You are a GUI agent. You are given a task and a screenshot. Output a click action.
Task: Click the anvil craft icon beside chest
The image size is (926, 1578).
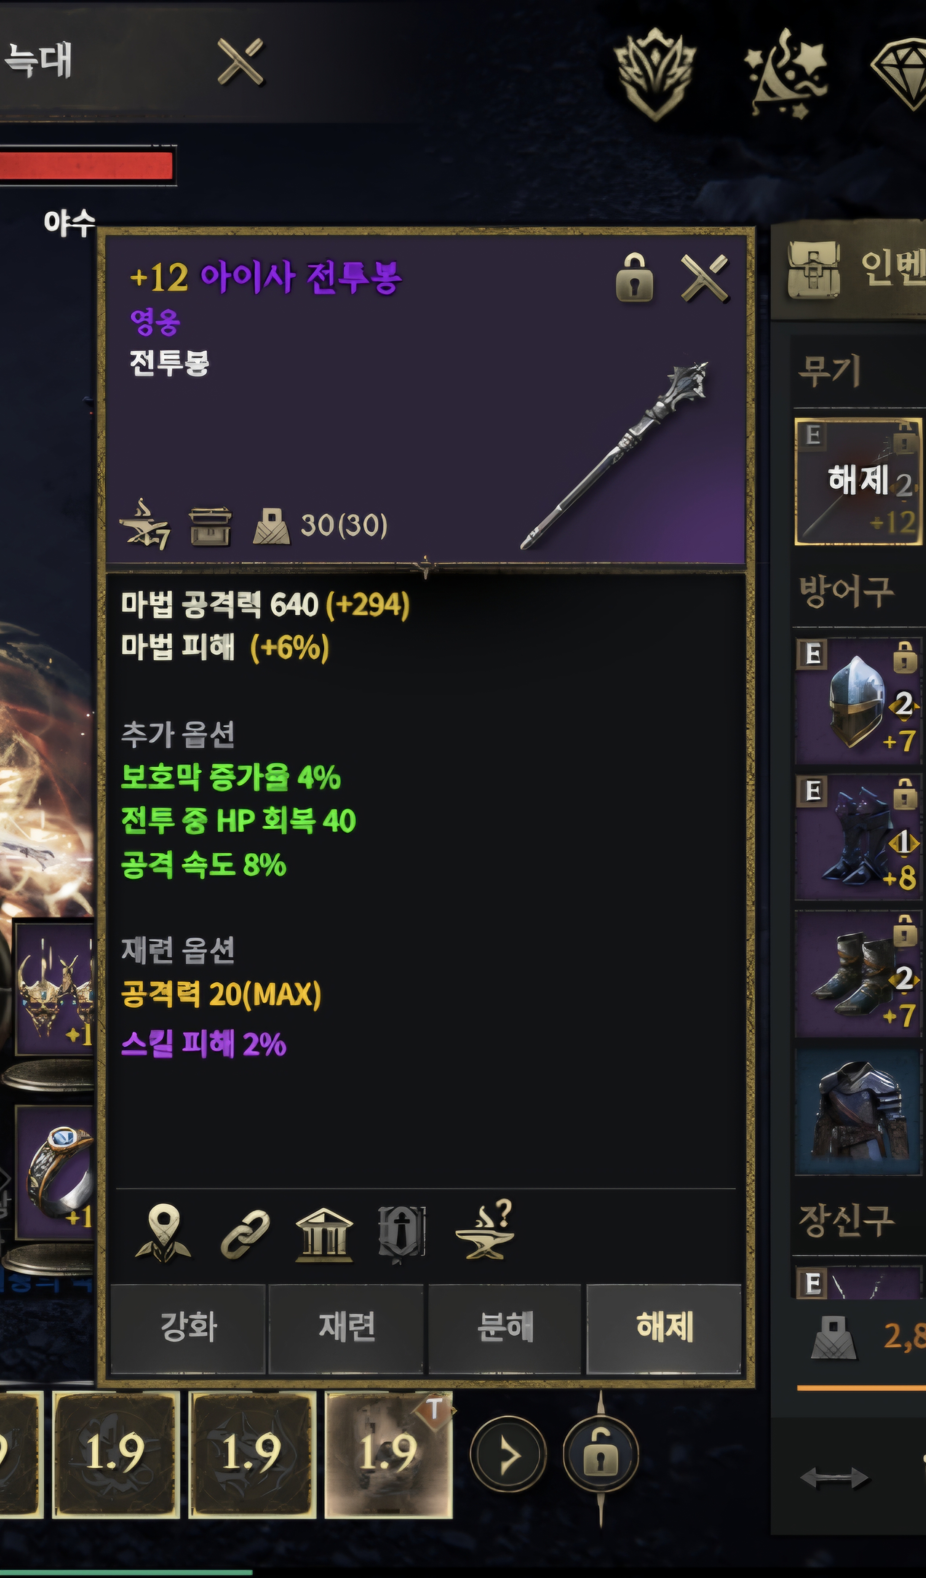[145, 525]
